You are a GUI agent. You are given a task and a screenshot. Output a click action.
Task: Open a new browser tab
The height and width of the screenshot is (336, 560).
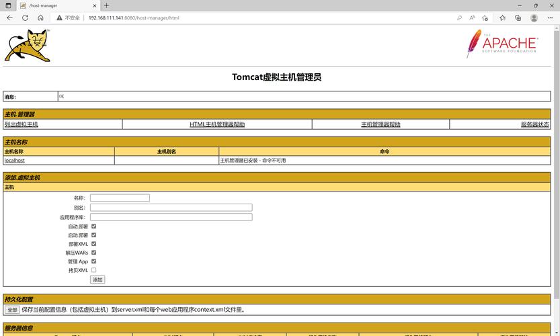106,6
